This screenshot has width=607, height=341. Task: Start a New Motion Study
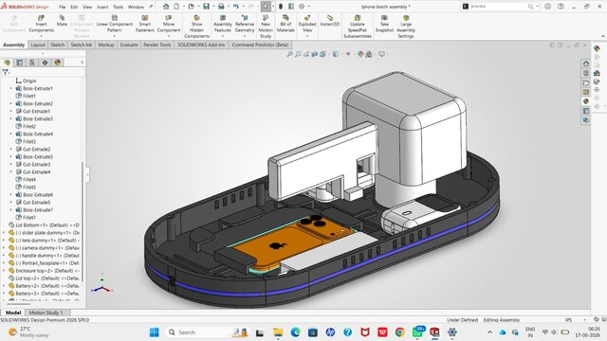[x=266, y=27]
